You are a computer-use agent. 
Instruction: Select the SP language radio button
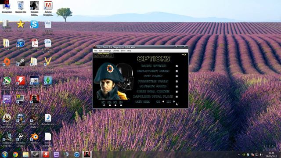coord(121,105)
